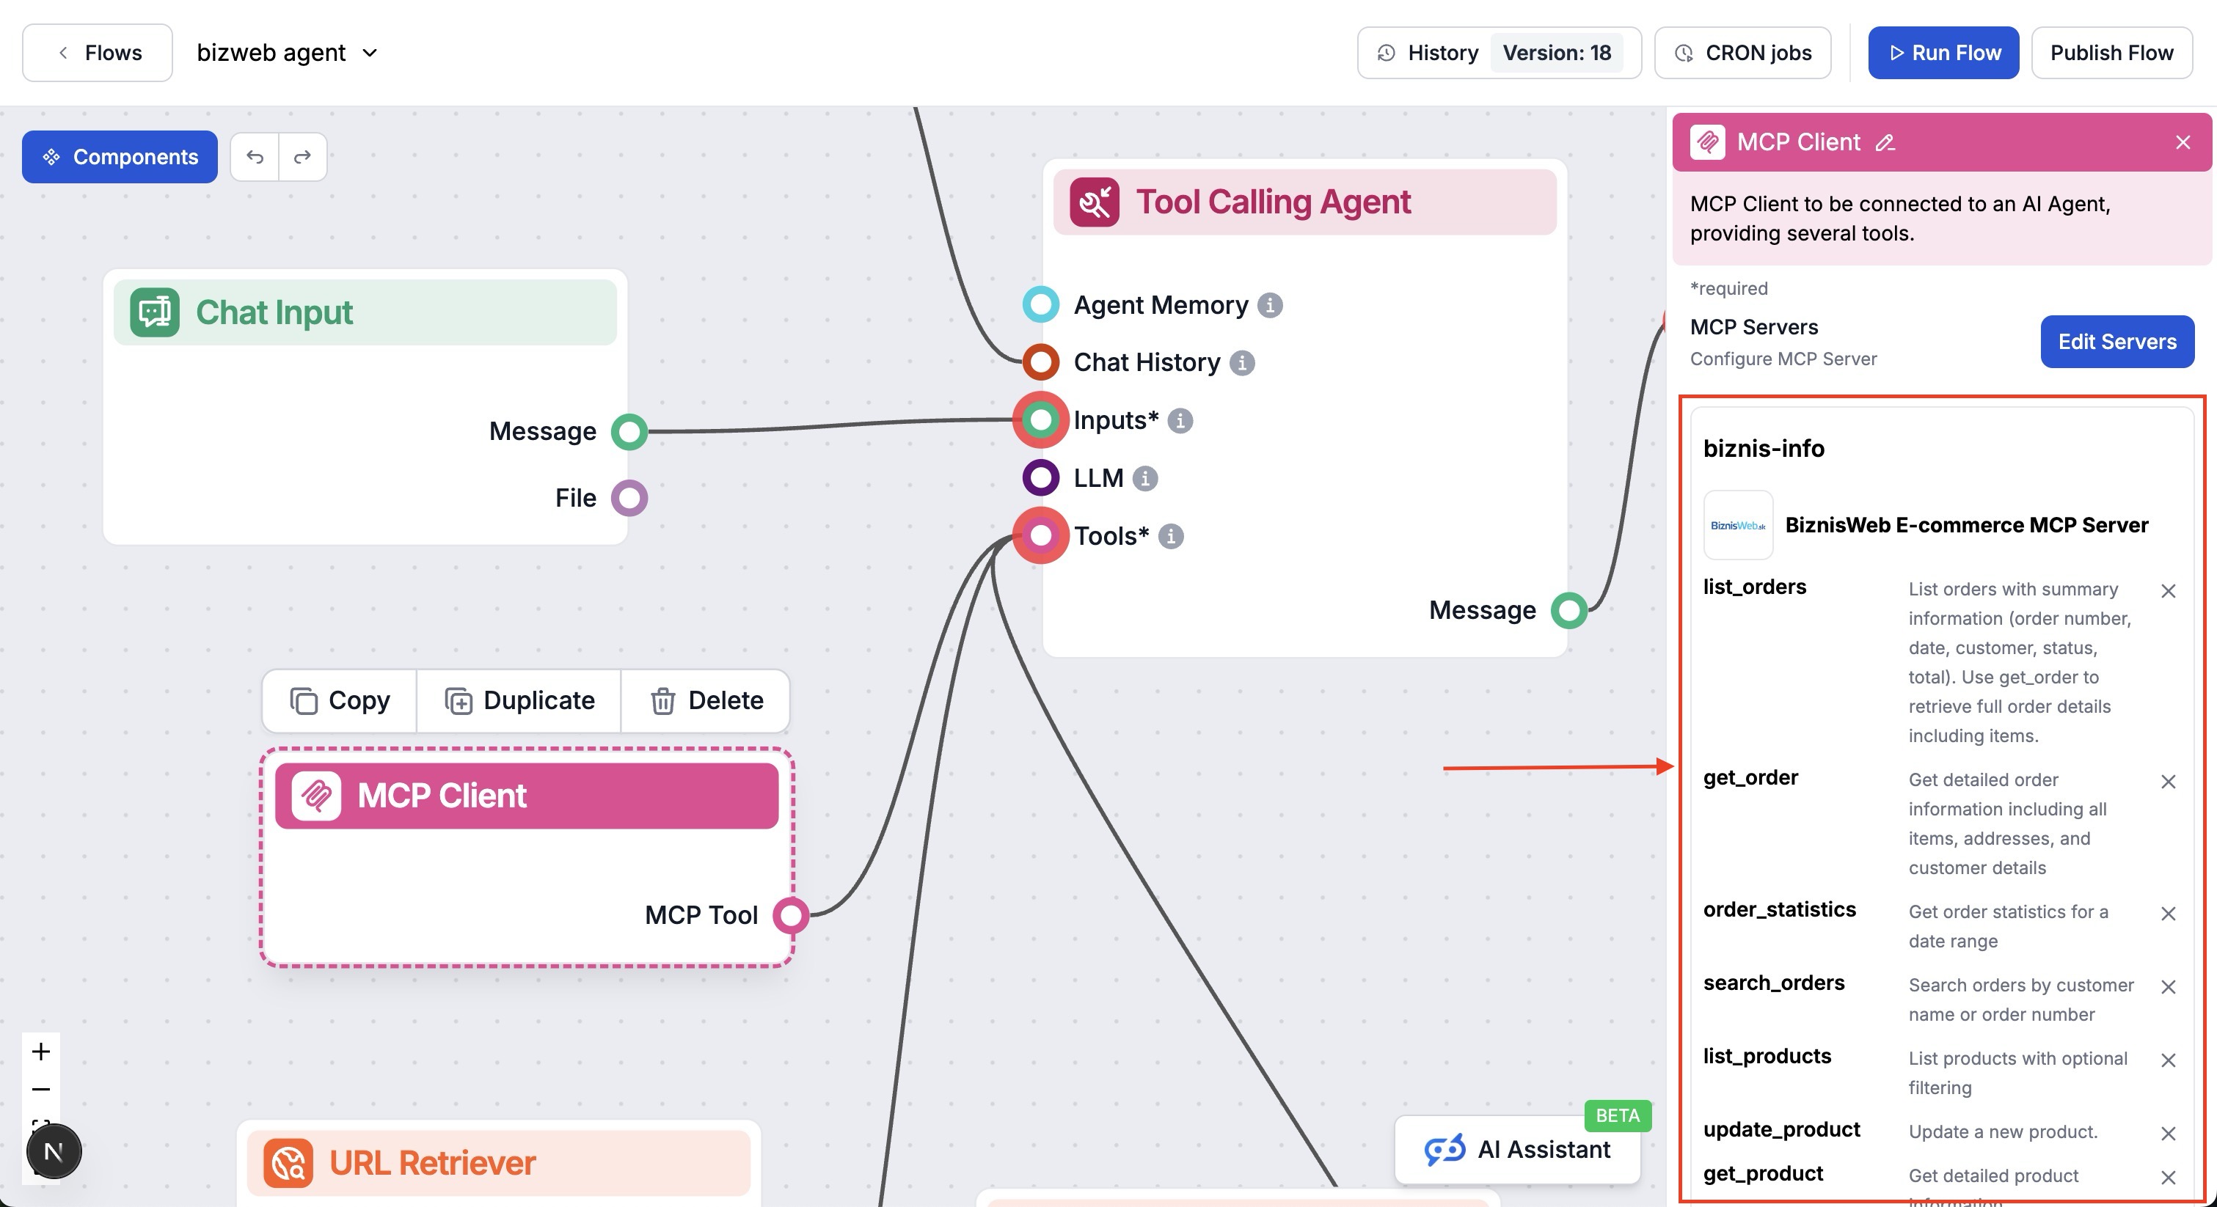2217x1207 pixels.
Task: Click the redo arrow icon
Action: click(x=302, y=157)
